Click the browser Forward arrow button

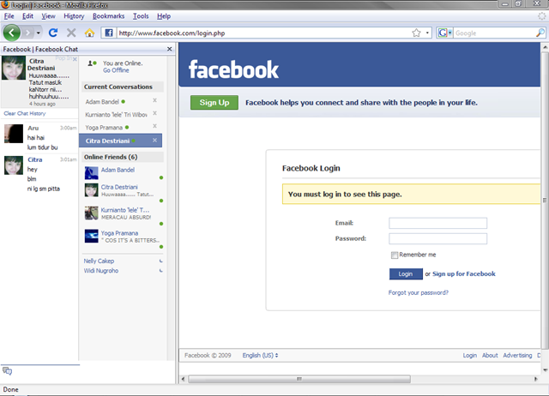[x=27, y=33]
